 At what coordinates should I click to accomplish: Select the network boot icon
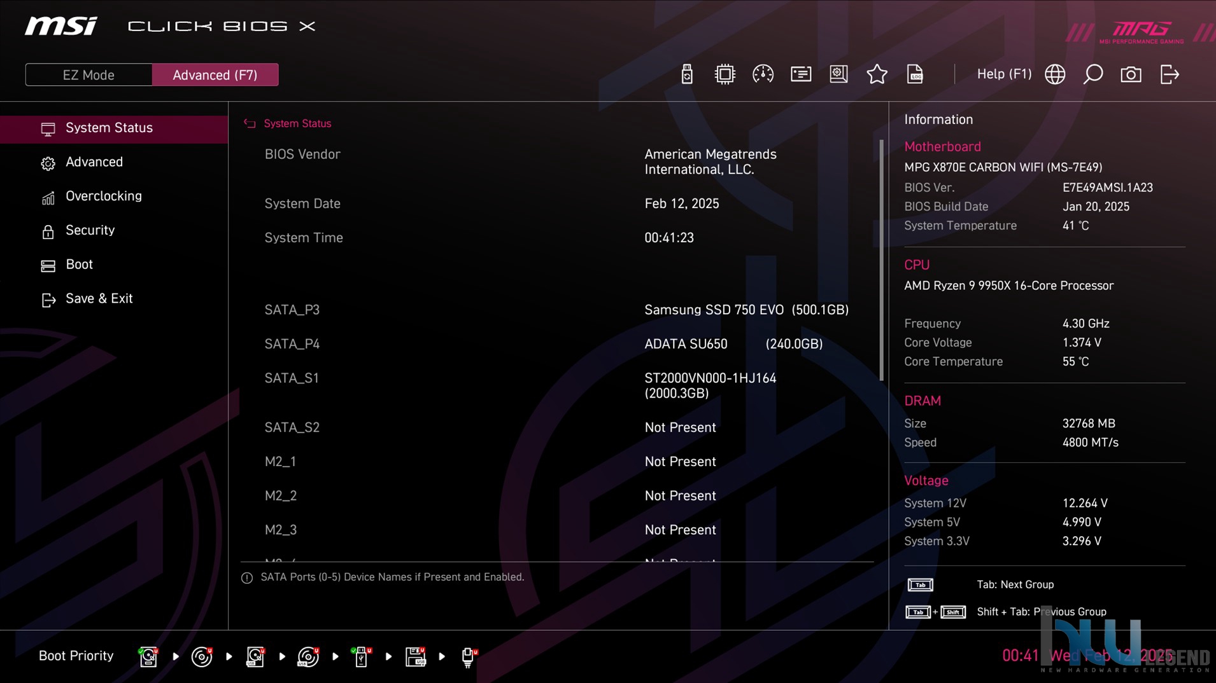469,656
